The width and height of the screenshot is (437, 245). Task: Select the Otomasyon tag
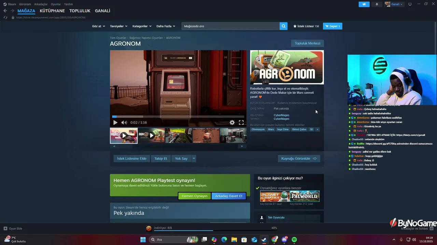click(x=258, y=129)
